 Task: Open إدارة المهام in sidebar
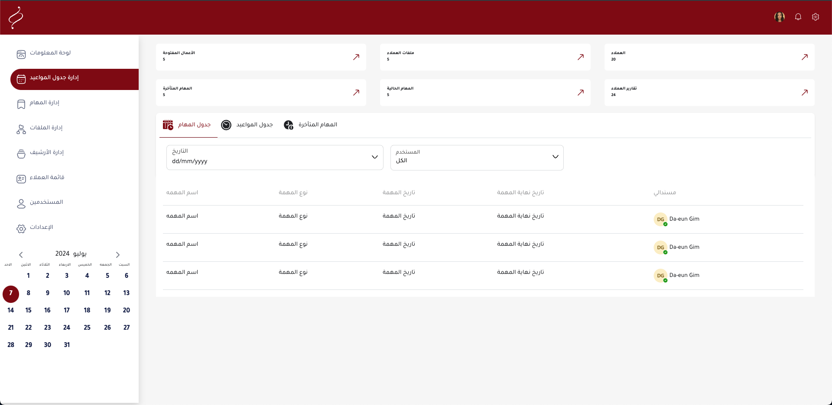click(x=44, y=103)
